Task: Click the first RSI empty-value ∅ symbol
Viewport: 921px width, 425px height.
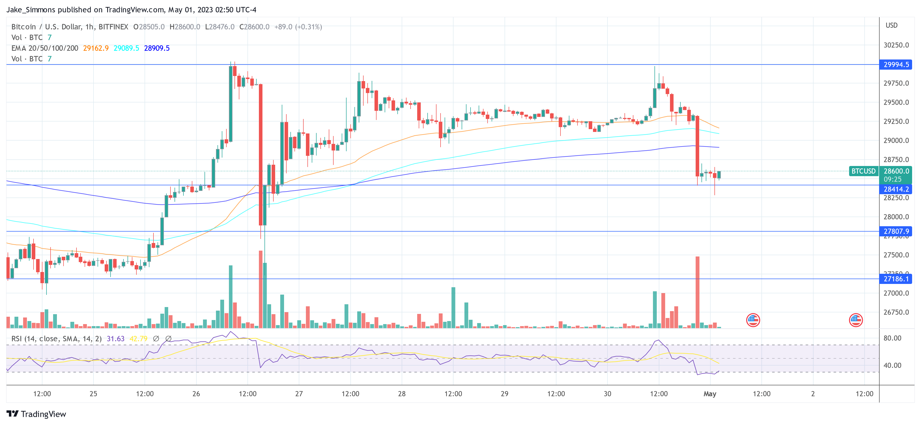Action: 156,338
